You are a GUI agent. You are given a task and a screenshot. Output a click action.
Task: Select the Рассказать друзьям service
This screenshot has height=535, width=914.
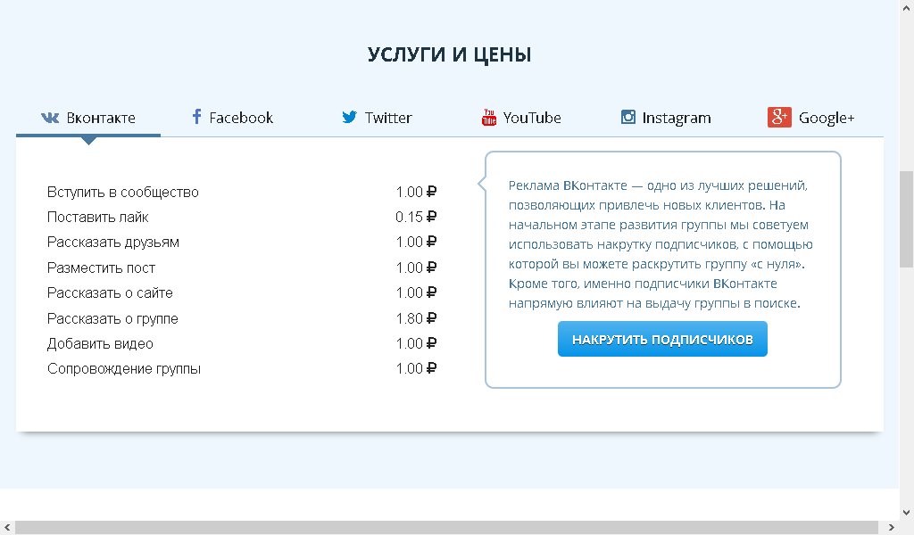click(113, 243)
